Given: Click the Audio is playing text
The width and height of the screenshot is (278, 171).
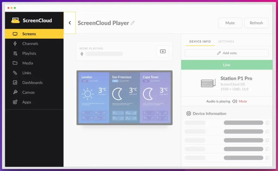Looking at the screenshot, I should [218, 101].
